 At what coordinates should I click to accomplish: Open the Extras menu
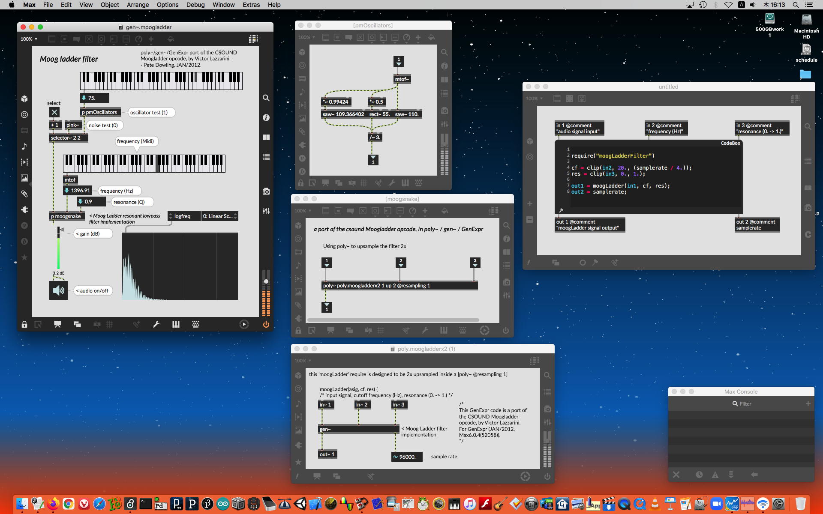pos(251,5)
